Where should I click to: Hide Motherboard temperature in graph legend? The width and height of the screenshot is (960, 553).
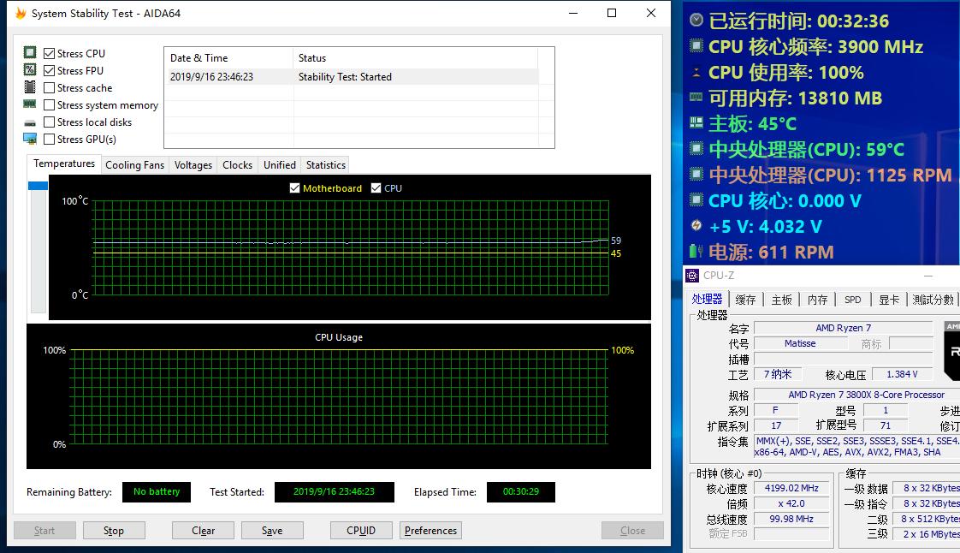pos(295,188)
